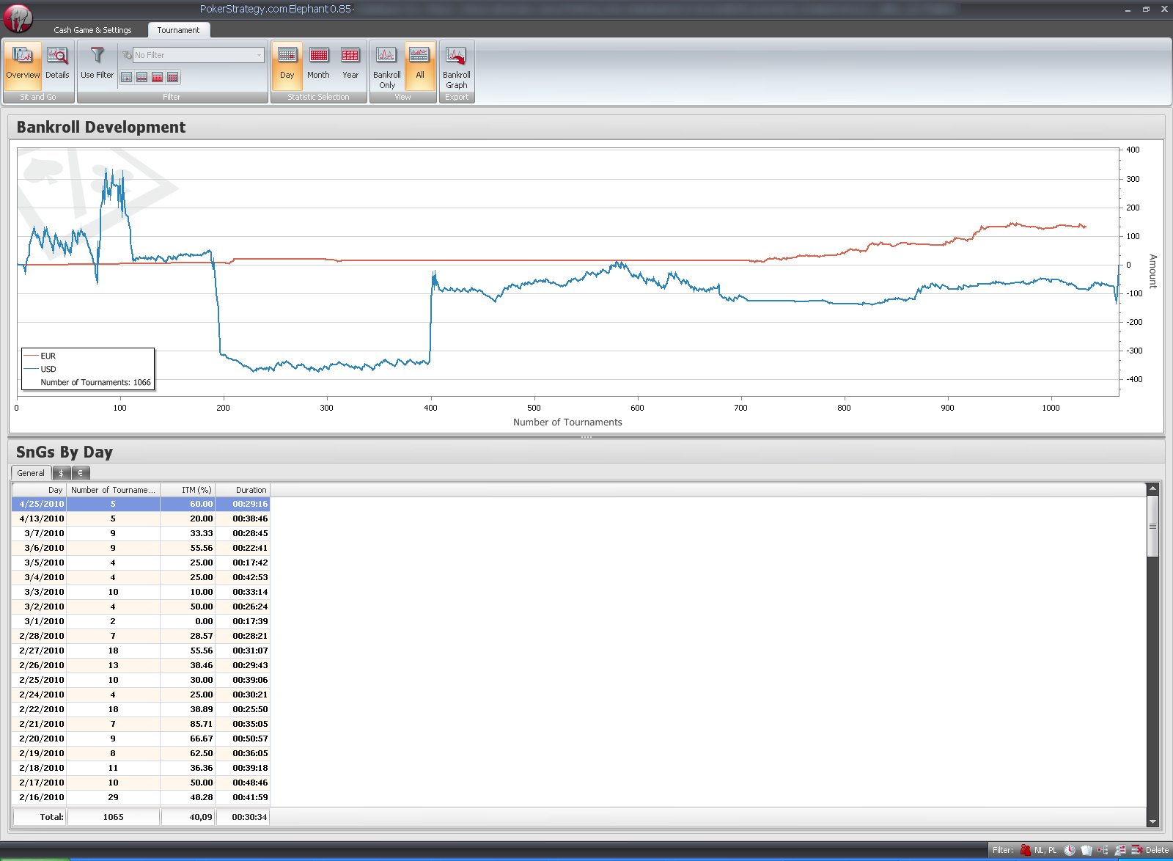This screenshot has height=861, width=1173.
Task: Sort by ITM (%) column header
Action: (188, 490)
